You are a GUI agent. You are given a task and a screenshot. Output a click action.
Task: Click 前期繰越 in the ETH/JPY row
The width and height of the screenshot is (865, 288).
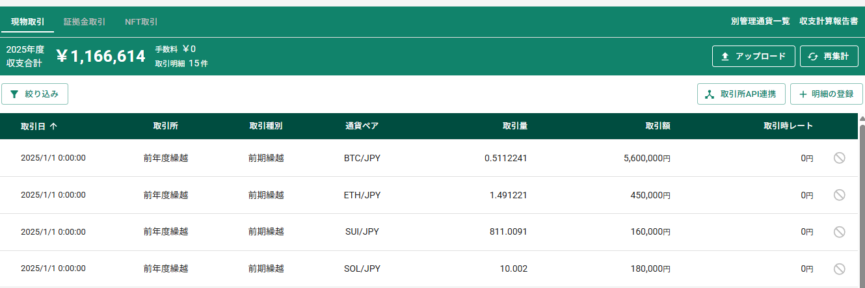(266, 194)
